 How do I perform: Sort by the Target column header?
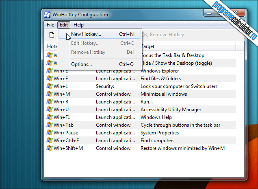188,46
